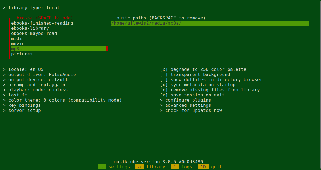
Task: Click the red scrollbar thumb in browse list
Action: click(x=107, y=49)
